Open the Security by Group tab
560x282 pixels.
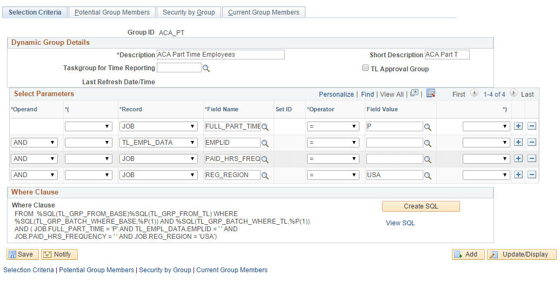(x=189, y=12)
